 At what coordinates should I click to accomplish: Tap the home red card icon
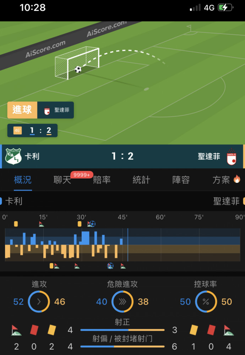[x=34, y=330]
